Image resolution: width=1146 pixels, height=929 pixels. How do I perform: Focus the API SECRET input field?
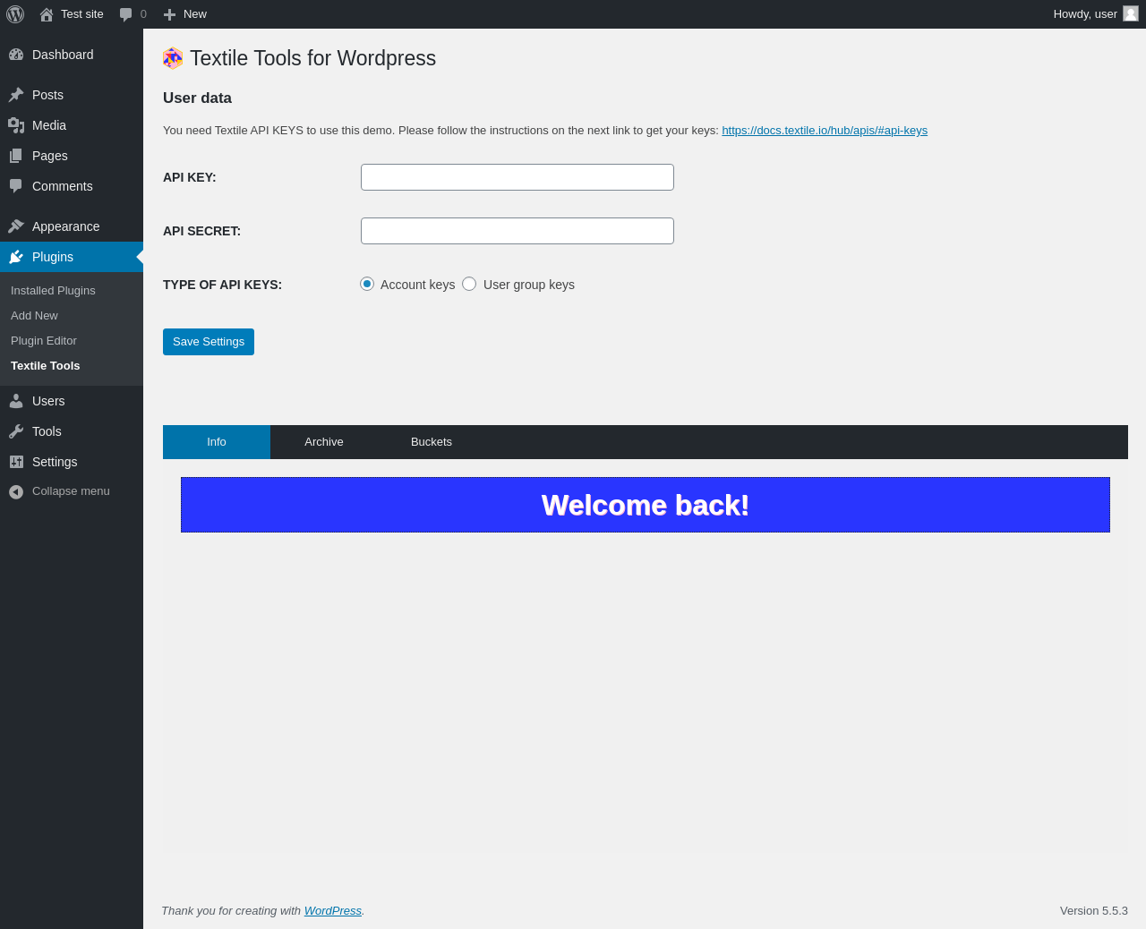pos(517,231)
